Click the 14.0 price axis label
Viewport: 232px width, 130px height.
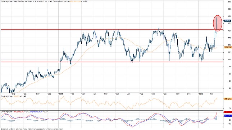point(230,2)
